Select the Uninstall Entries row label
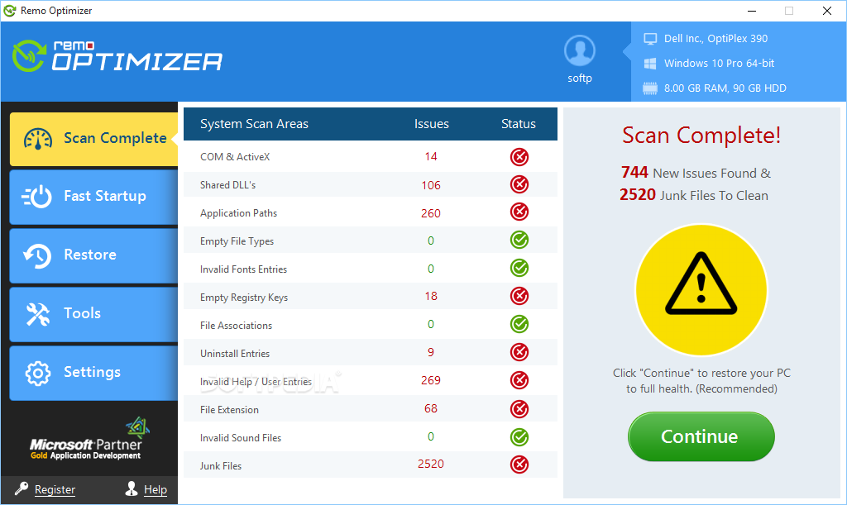 (234, 354)
